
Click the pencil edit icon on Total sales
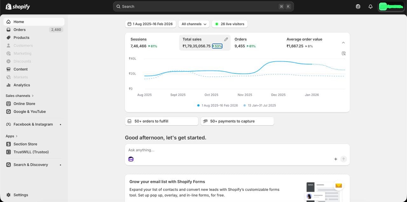[x=226, y=39]
